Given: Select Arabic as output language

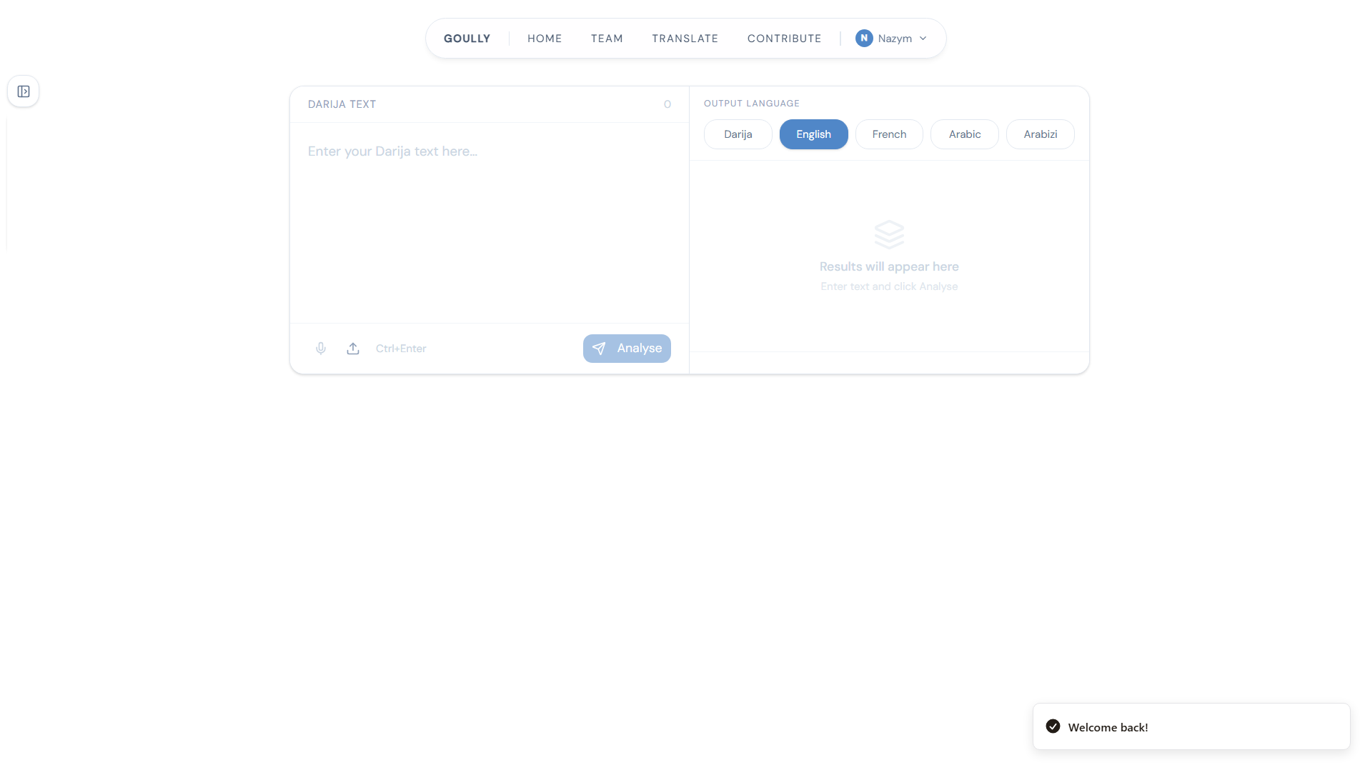Looking at the screenshot, I should click(964, 134).
